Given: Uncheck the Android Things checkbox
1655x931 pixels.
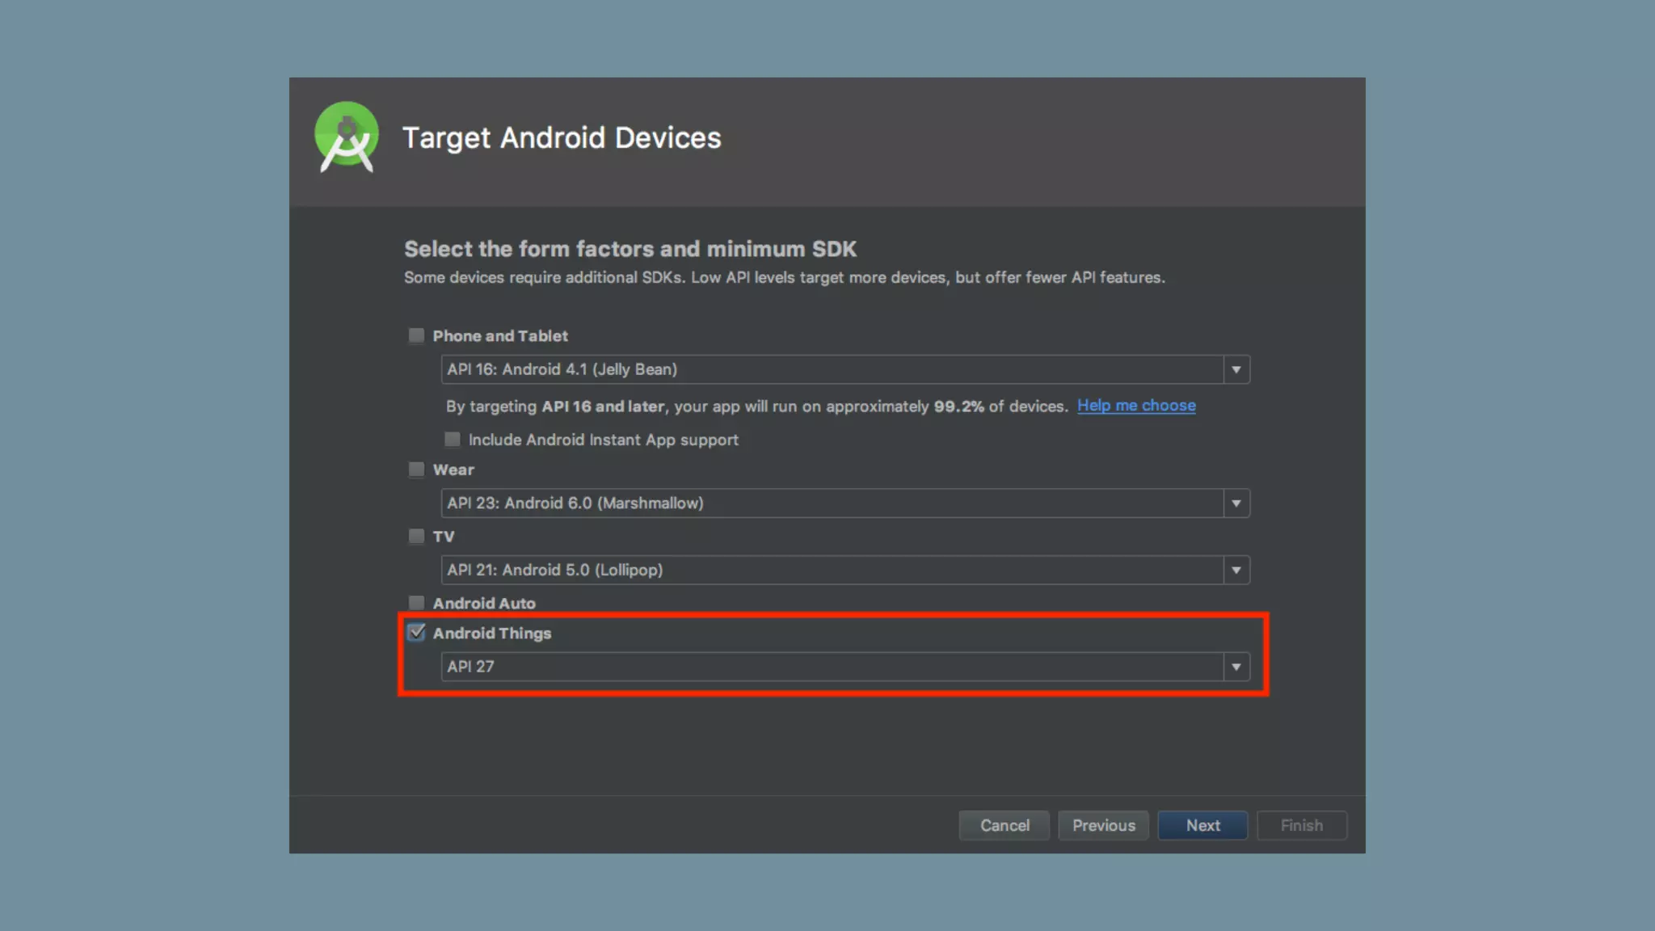Looking at the screenshot, I should click(416, 633).
